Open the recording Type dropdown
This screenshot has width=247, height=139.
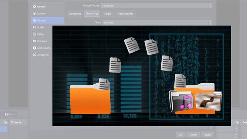(157, 22)
